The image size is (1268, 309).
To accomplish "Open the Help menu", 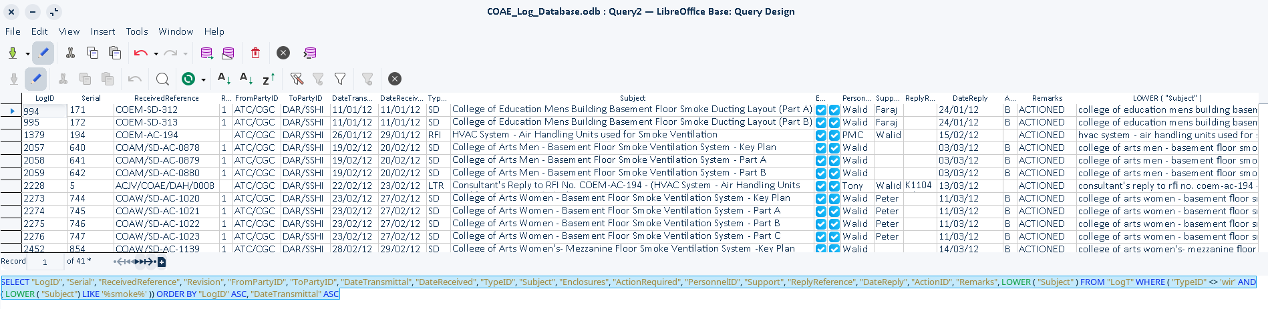I will [214, 31].
